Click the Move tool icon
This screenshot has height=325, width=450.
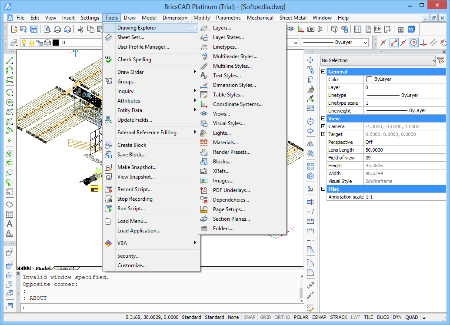point(310,60)
